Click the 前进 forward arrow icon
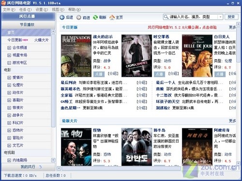 click(x=78, y=17)
